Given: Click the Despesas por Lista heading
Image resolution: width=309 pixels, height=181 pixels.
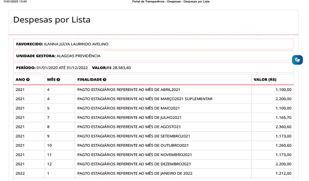Looking at the screenshot, I should coord(52,20).
